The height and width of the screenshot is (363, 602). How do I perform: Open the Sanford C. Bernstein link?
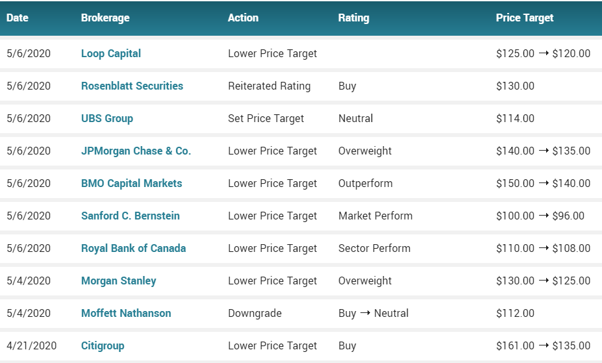click(131, 216)
